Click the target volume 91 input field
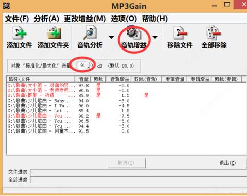Screen dimensions: 247x196 [82, 66]
